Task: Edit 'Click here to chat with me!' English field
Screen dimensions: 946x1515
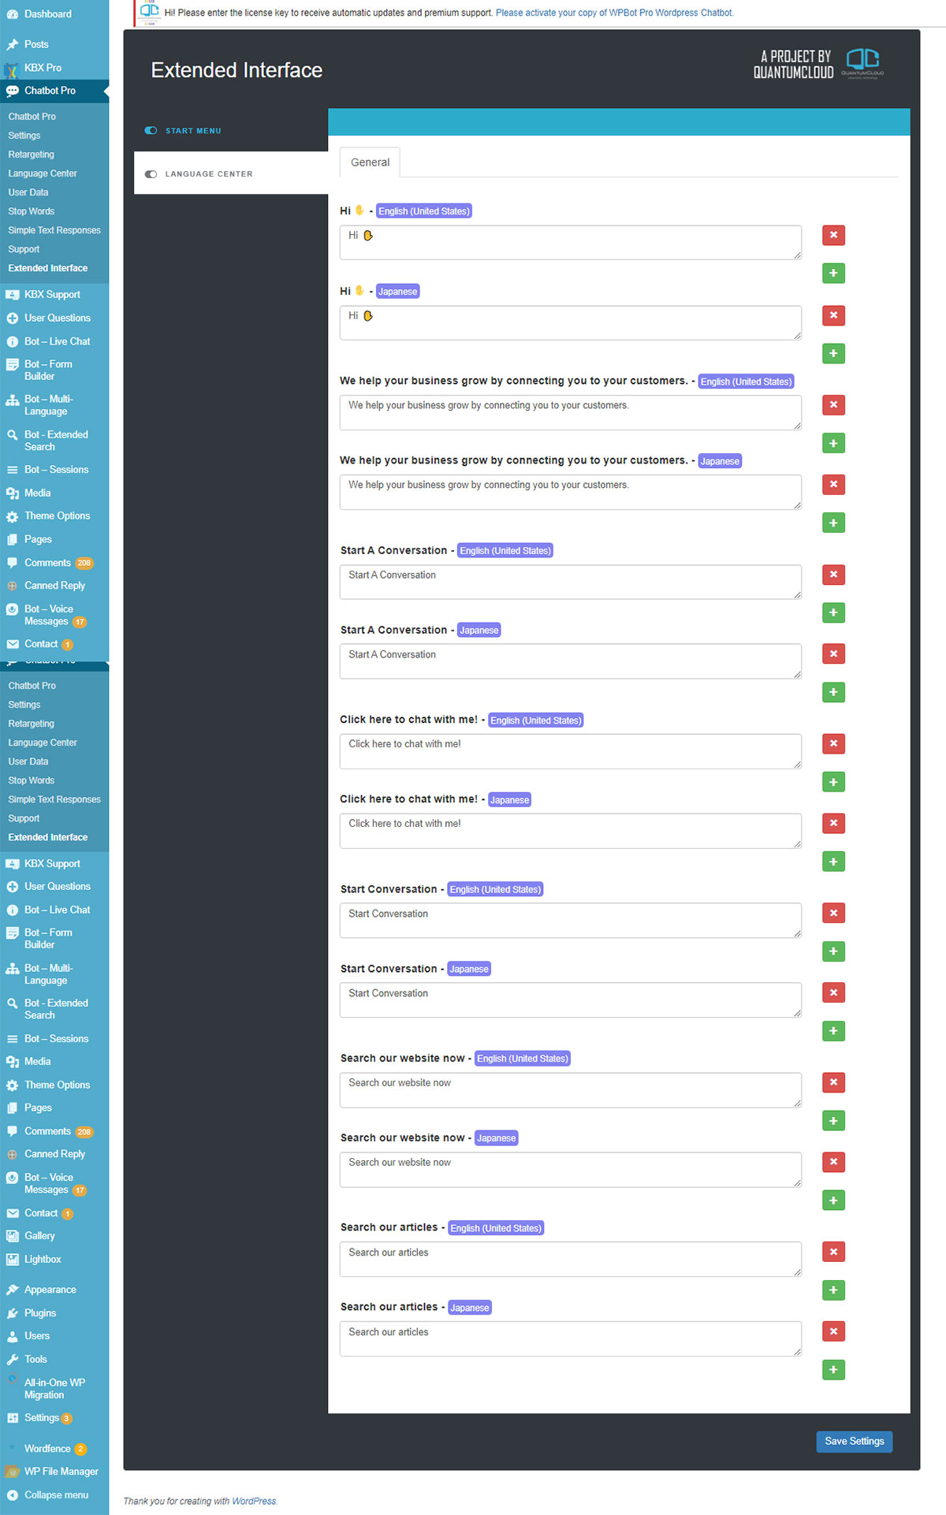Action: click(571, 751)
